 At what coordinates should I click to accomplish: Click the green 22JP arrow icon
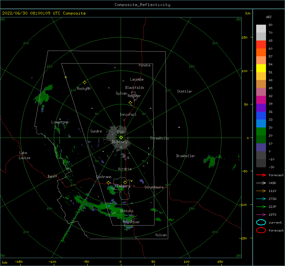tap(261, 207)
